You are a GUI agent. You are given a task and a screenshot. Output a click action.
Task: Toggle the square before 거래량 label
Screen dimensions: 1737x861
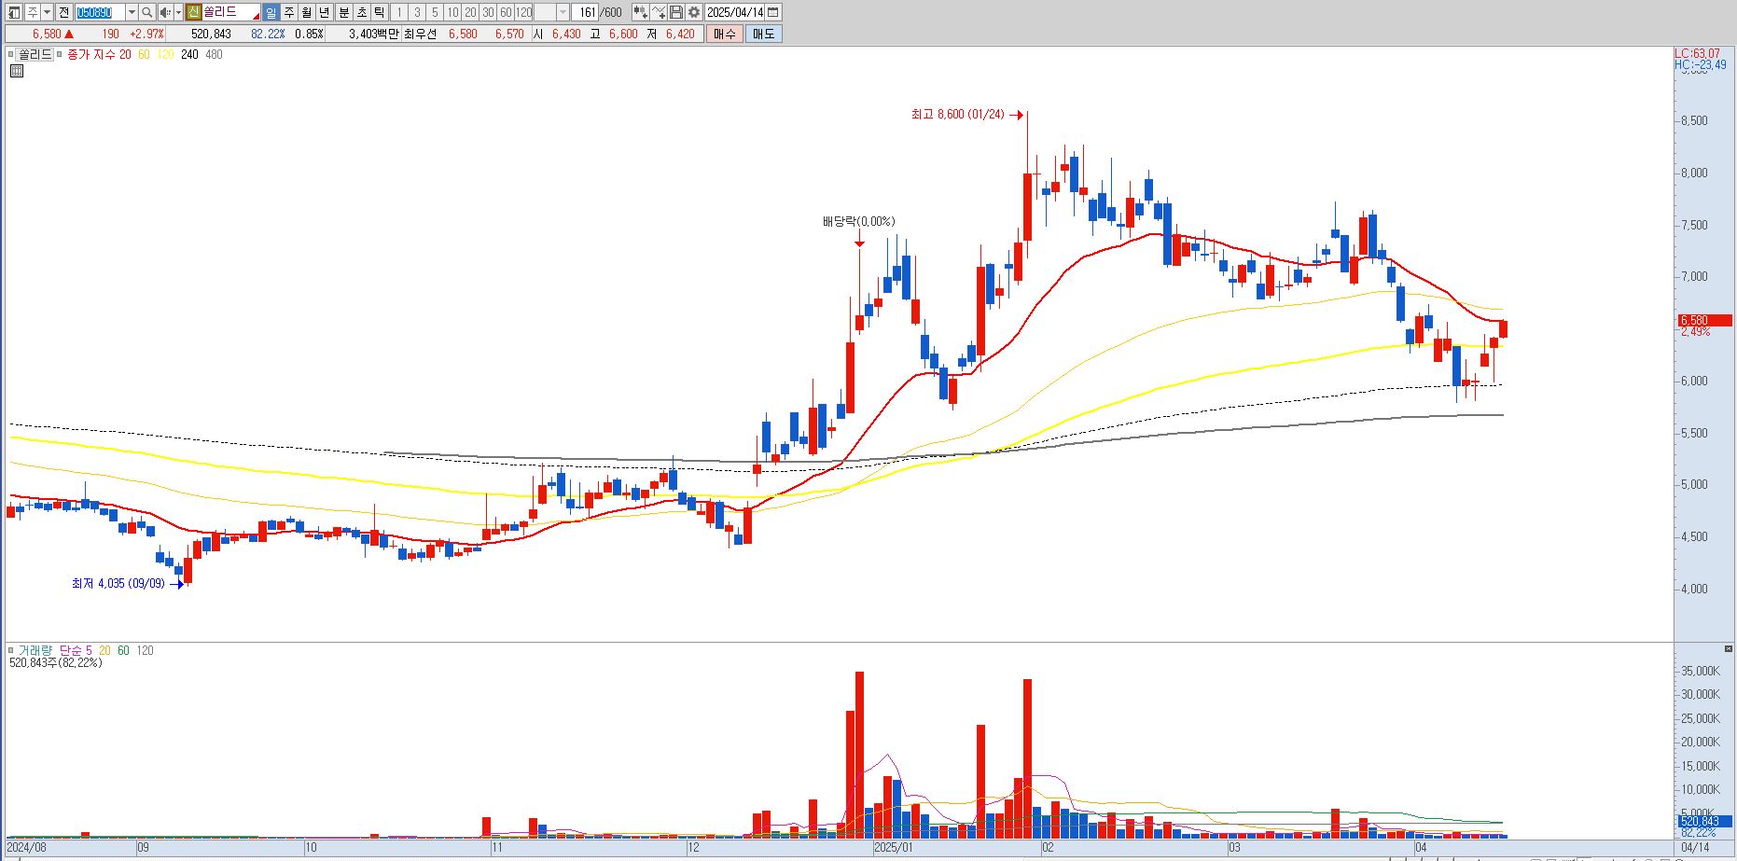pos(11,650)
